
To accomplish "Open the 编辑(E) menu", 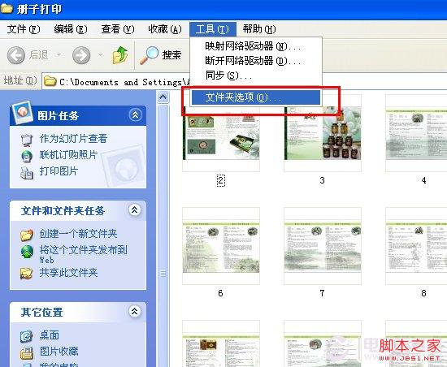I will [71, 29].
